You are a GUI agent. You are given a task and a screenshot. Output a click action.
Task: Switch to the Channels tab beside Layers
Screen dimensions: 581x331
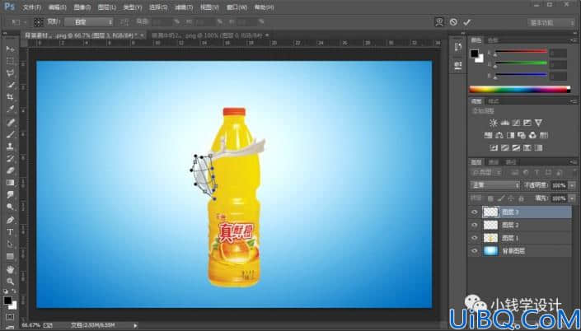pyautogui.click(x=493, y=162)
